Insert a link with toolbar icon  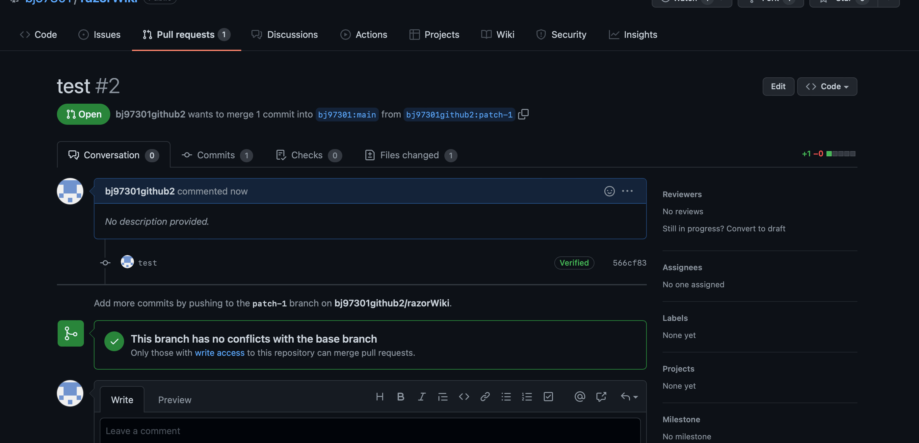[485, 397]
